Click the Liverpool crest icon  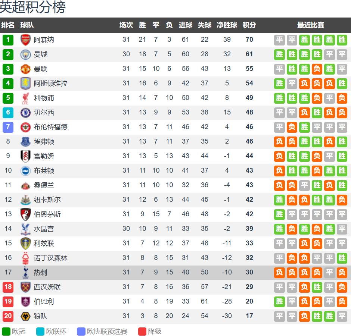[25, 98]
